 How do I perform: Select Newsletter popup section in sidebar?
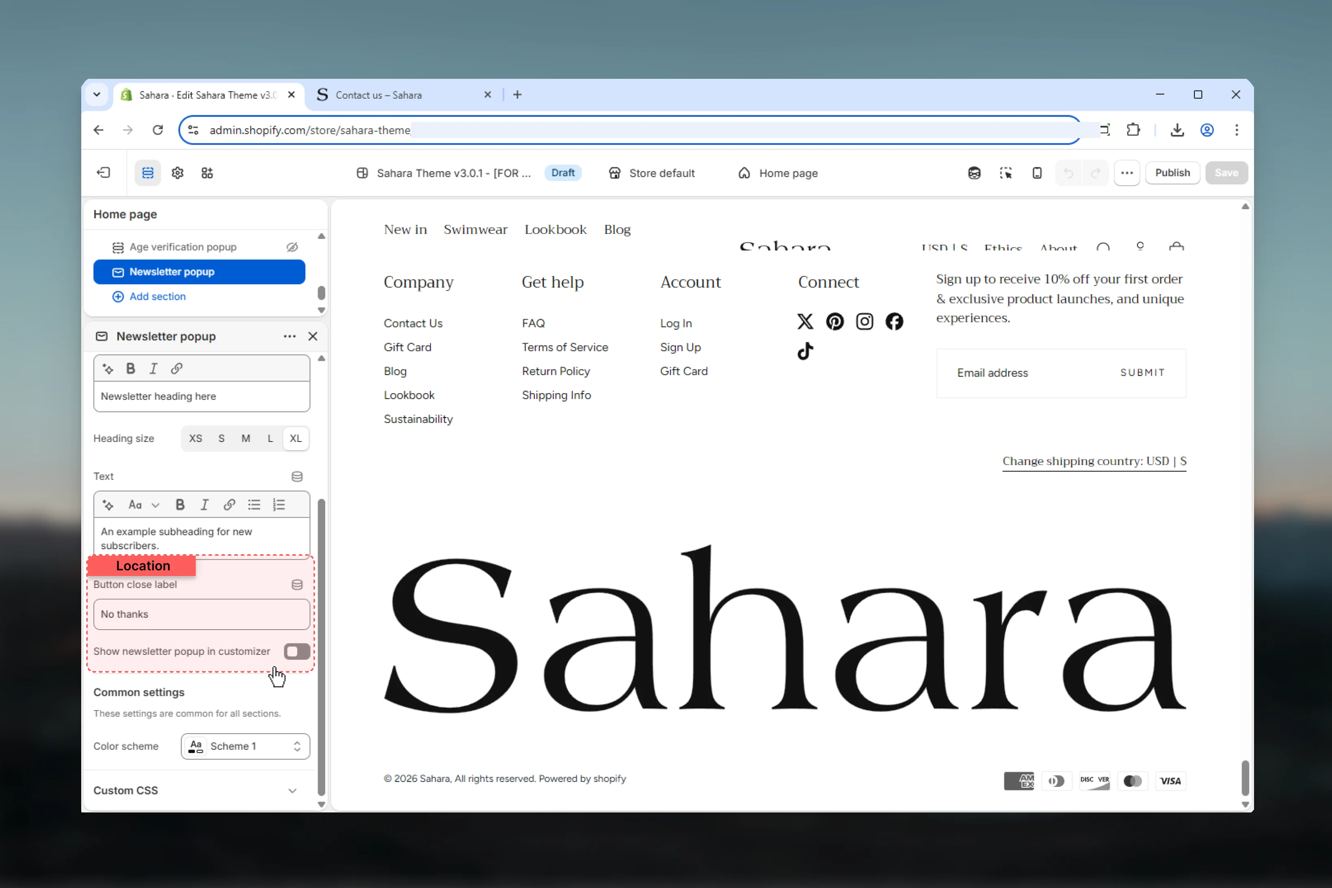199,272
